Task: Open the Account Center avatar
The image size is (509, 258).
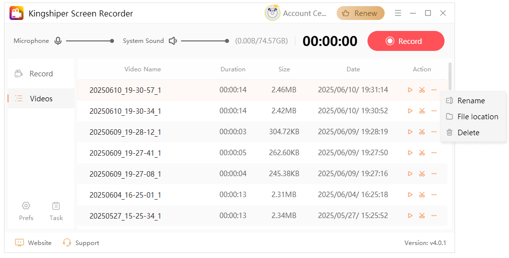Action: pos(272,13)
